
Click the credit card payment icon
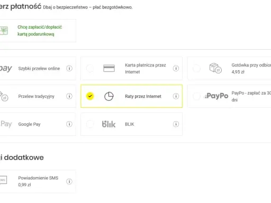coord(109,68)
